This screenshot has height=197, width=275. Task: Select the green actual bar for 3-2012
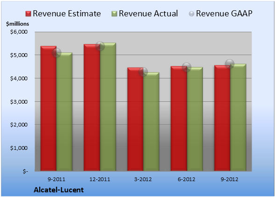click(x=151, y=121)
